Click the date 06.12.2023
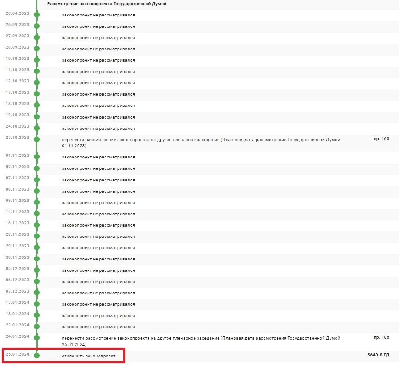This screenshot has width=399, height=366. (17, 280)
